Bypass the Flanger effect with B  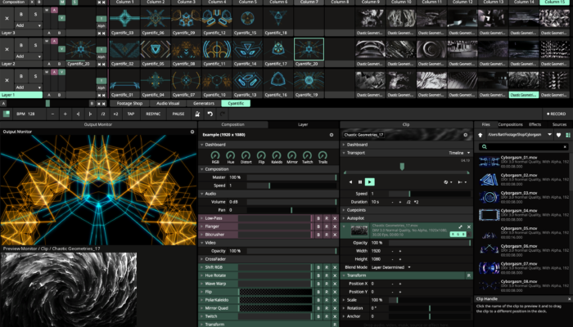coord(318,226)
